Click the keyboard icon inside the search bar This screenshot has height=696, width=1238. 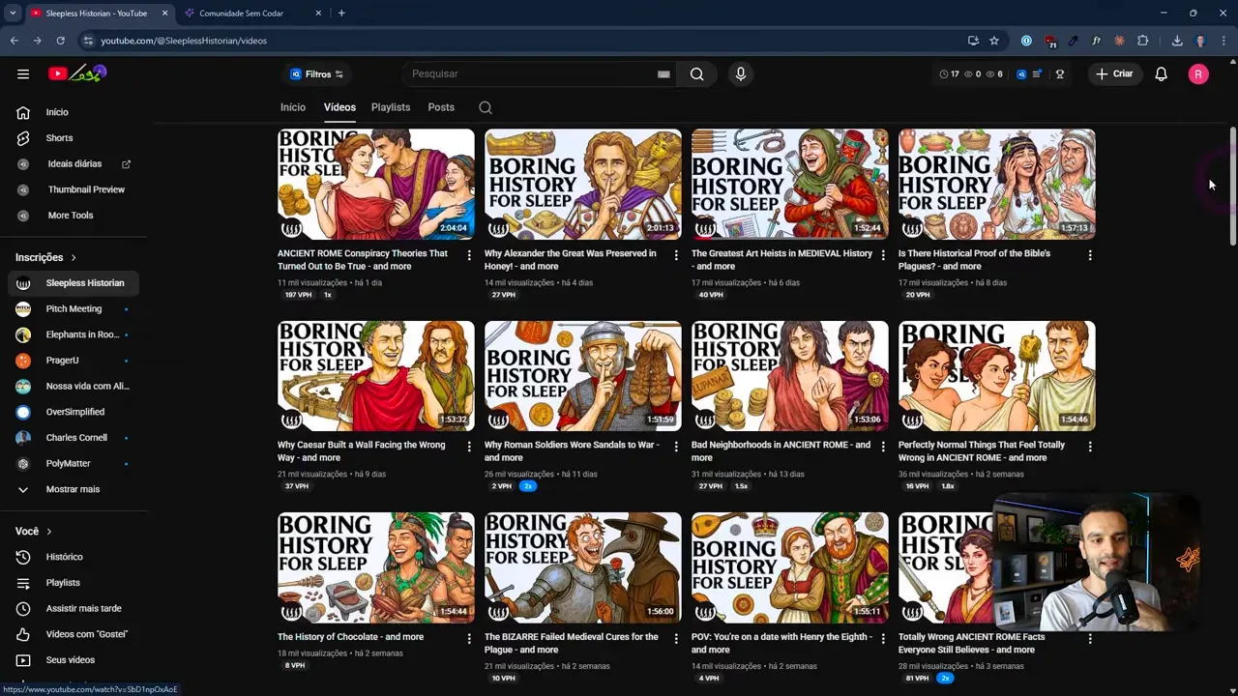click(663, 73)
